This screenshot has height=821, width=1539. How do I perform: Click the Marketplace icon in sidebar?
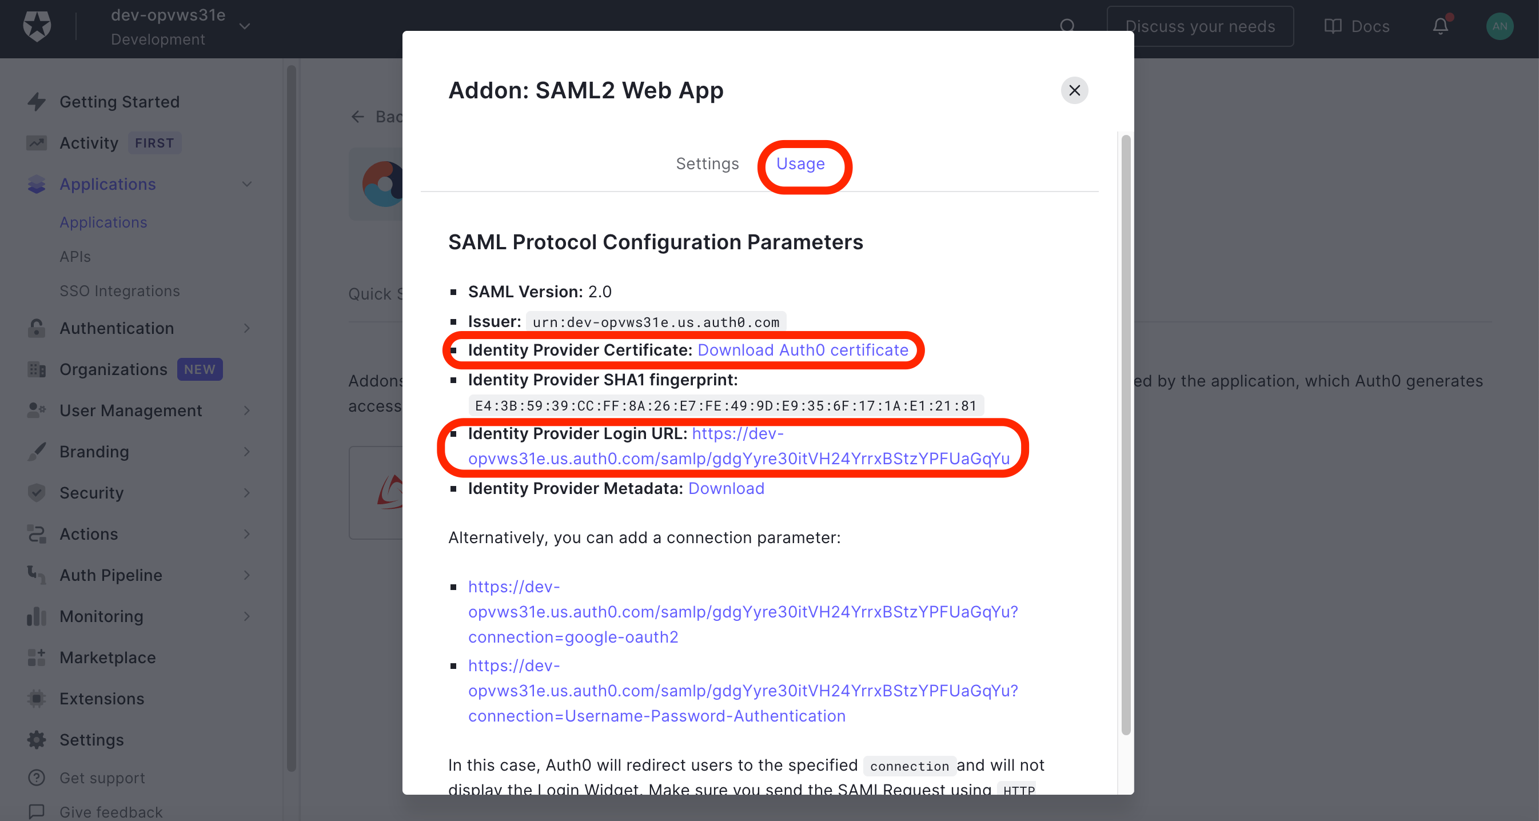(x=36, y=657)
